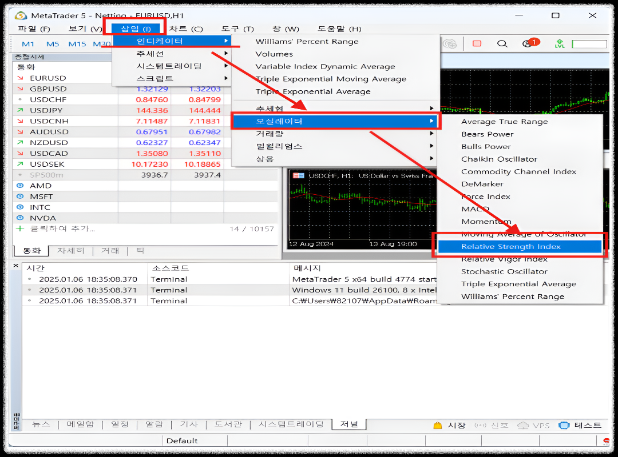618x457 pixels.
Task: Click the clock icon beside INTC
Action: click(20, 207)
